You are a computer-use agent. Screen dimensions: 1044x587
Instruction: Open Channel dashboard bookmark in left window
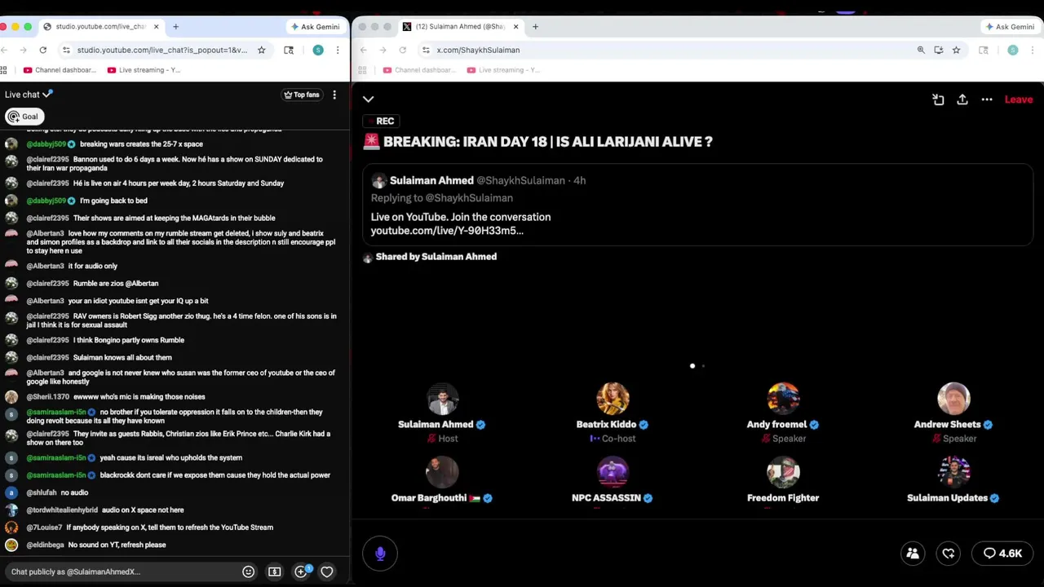tap(60, 70)
